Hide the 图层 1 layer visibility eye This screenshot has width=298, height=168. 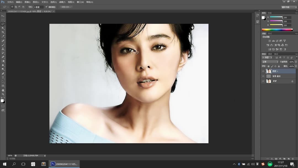[x=263, y=71]
